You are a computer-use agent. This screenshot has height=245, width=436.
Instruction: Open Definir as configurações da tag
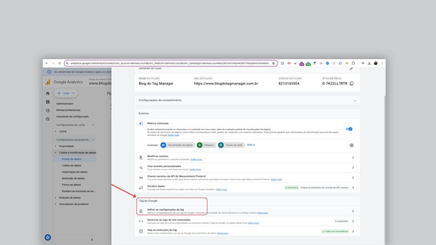[x=247, y=211]
